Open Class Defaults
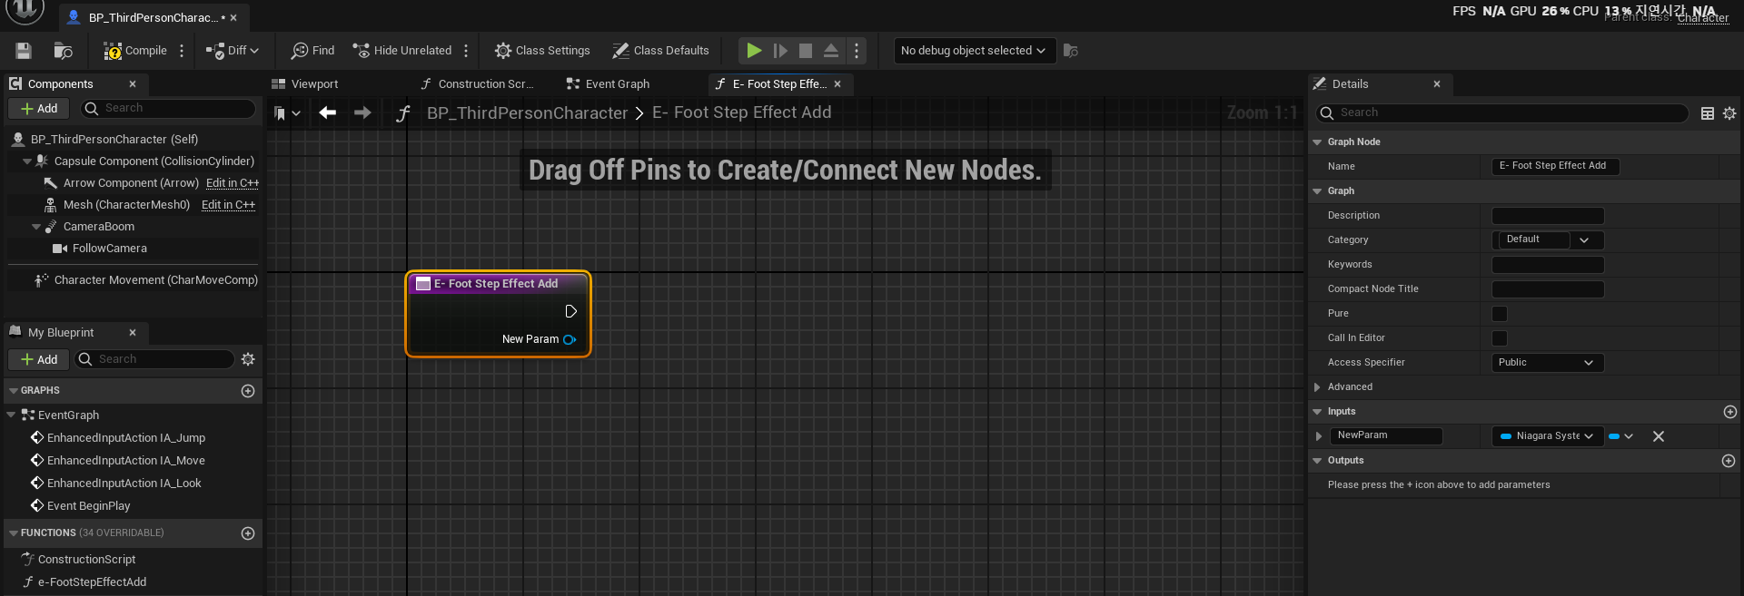 pyautogui.click(x=660, y=51)
